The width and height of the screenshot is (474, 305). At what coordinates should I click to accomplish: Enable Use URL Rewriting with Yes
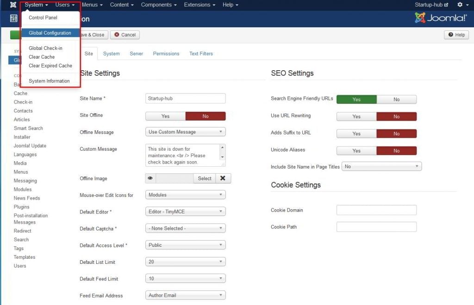[356, 116]
